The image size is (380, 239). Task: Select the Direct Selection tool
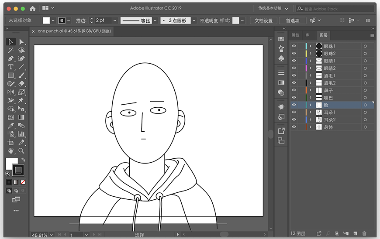[x=21, y=42]
